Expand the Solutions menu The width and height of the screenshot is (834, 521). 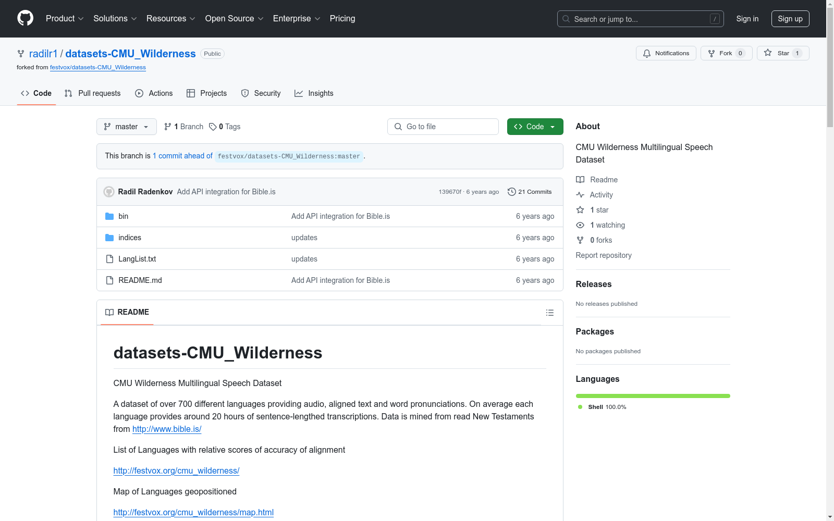point(115,19)
